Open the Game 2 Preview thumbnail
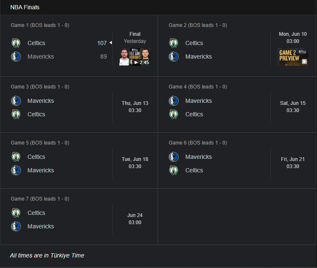This screenshot has height=268, width=317. coord(293,57)
